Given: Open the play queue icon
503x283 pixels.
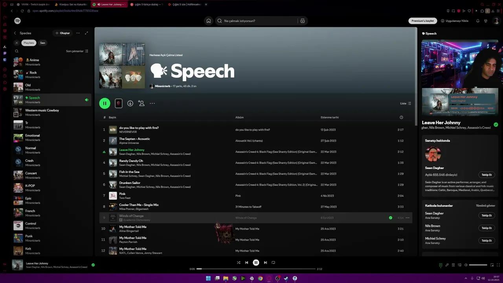Looking at the screenshot, I should pos(453,265).
